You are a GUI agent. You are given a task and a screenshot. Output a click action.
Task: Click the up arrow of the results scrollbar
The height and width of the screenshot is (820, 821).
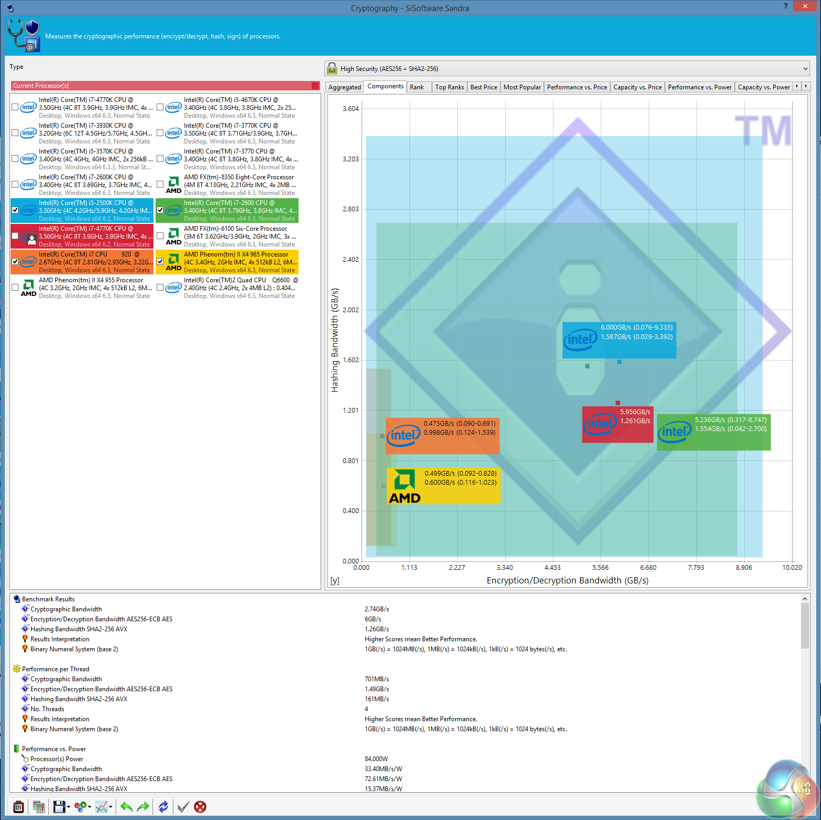[x=805, y=599]
